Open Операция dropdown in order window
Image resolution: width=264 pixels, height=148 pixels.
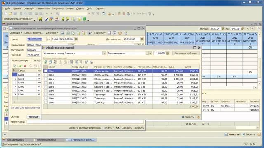click(16, 33)
